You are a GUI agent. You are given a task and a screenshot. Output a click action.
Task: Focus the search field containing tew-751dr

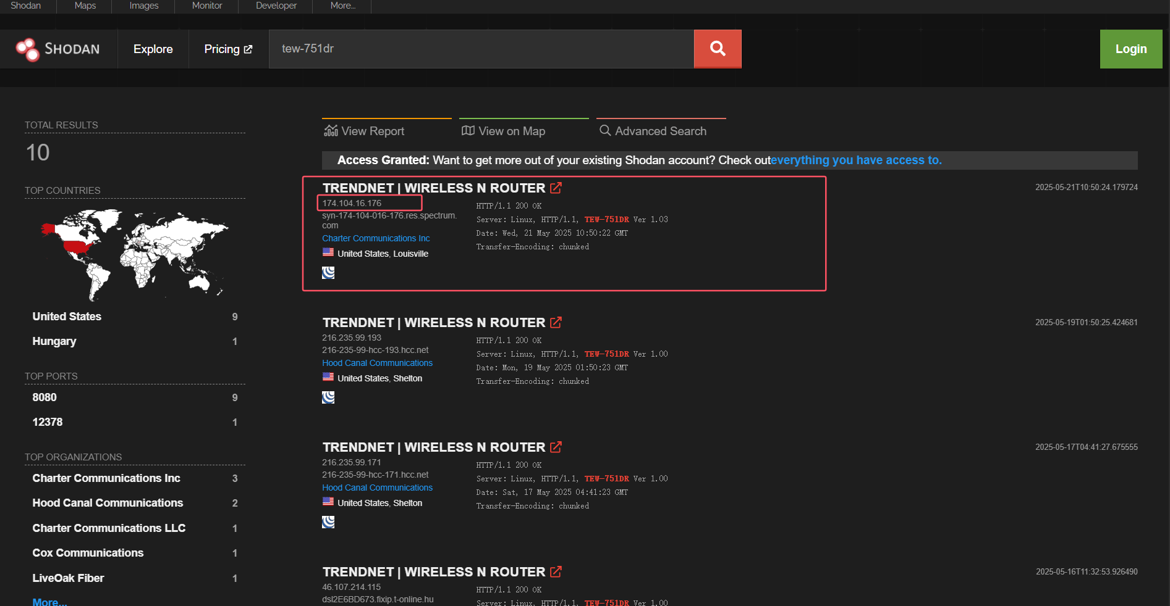pos(481,49)
